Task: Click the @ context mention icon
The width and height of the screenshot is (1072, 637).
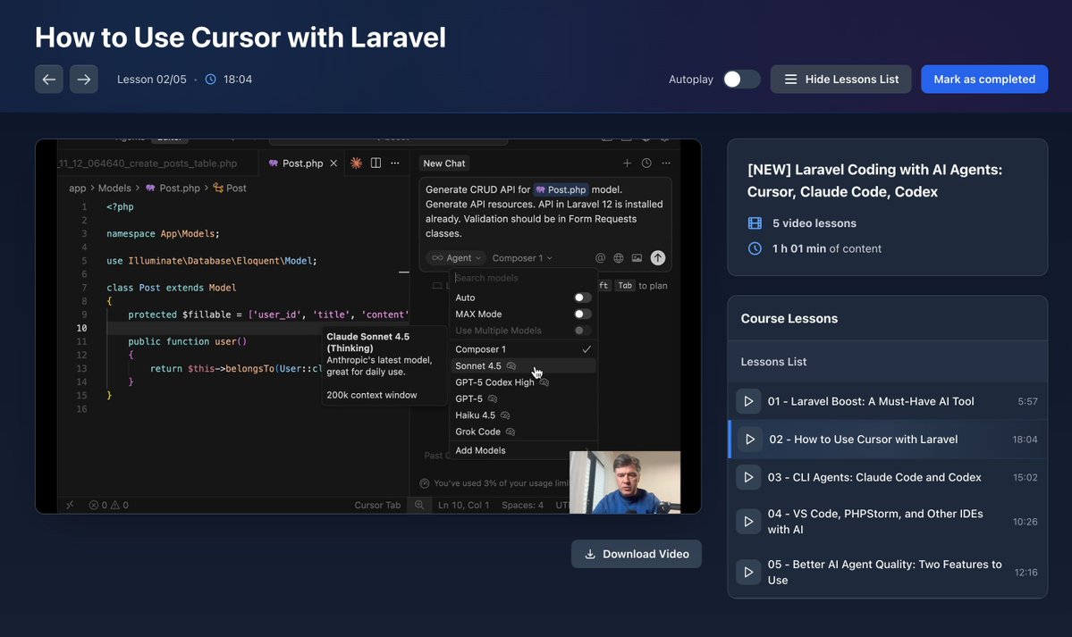Action: pyautogui.click(x=600, y=257)
